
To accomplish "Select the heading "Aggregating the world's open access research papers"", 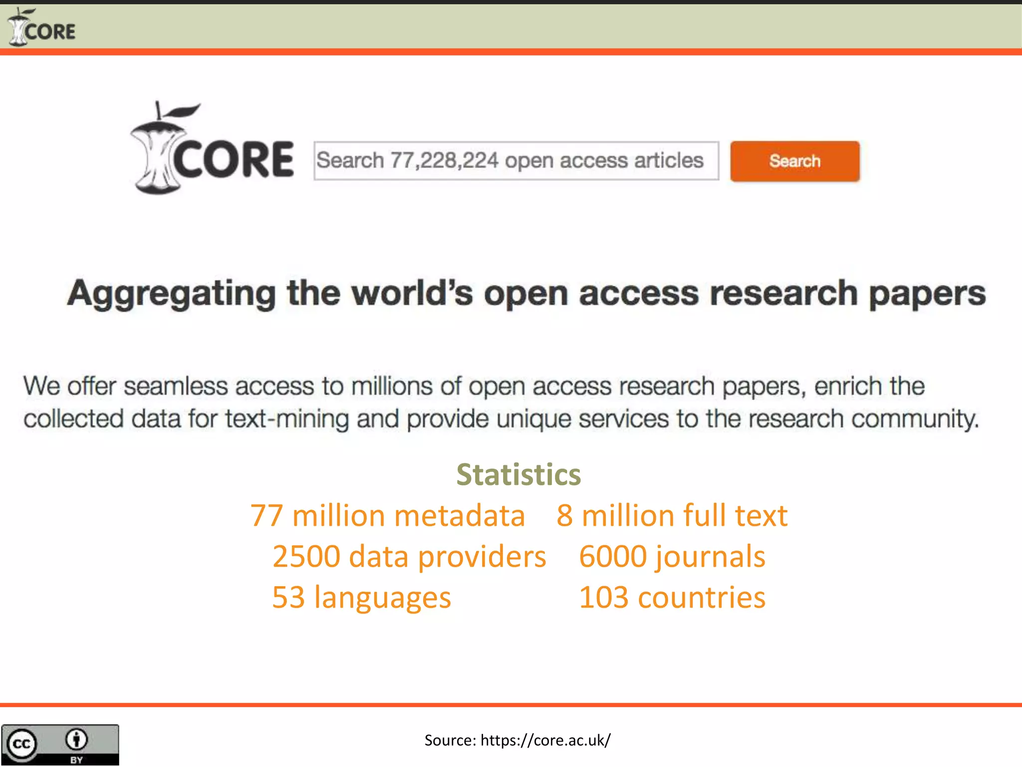I will coord(526,294).
